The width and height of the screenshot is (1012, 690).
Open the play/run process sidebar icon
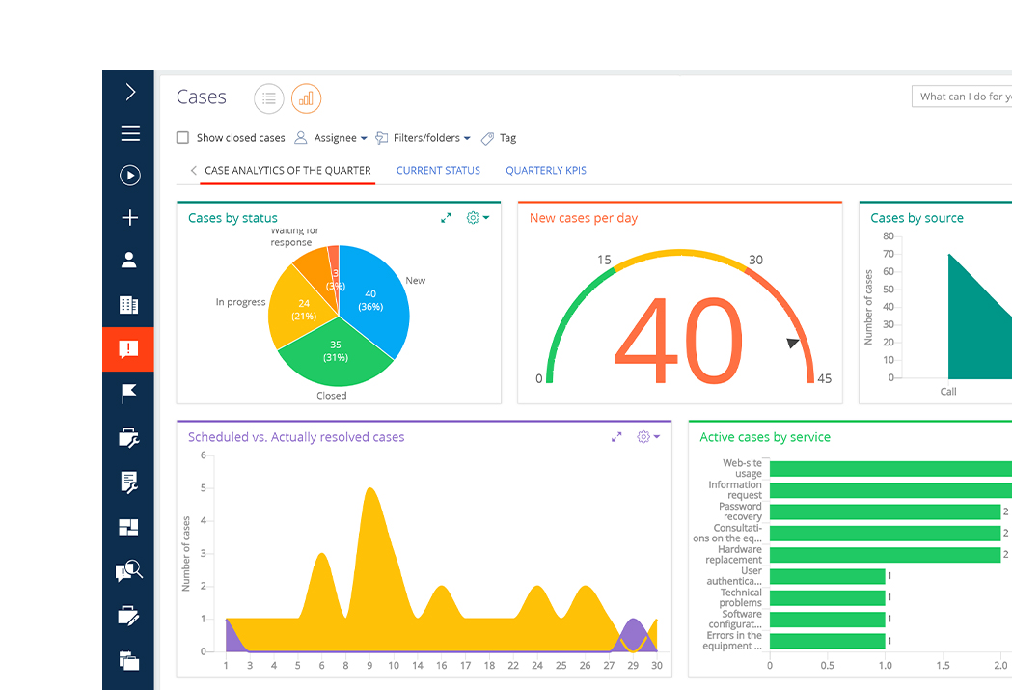(129, 176)
